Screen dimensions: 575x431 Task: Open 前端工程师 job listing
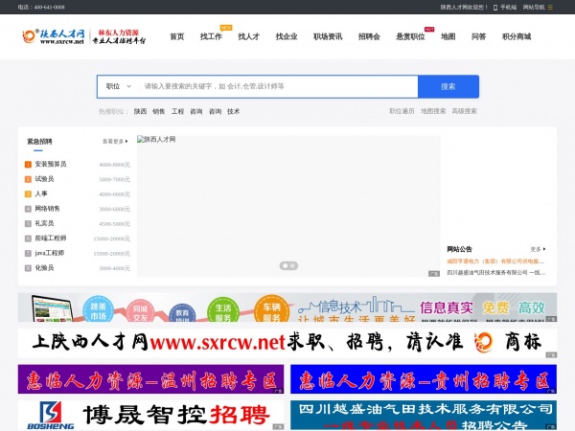coord(51,238)
